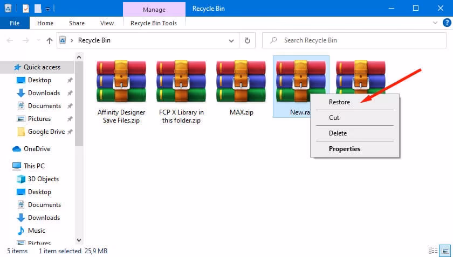Screen dimensions: 453x257
Task: Click the Refresh button in address bar
Action: pyautogui.click(x=247, y=40)
